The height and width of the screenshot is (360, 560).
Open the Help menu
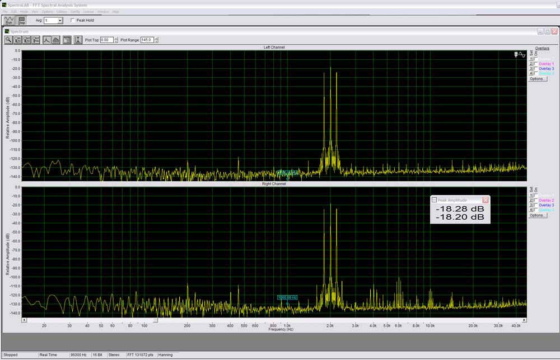pyautogui.click(x=116, y=12)
